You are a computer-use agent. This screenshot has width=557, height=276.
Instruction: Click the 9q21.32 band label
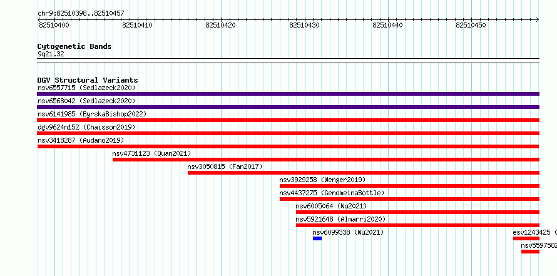tap(51, 54)
